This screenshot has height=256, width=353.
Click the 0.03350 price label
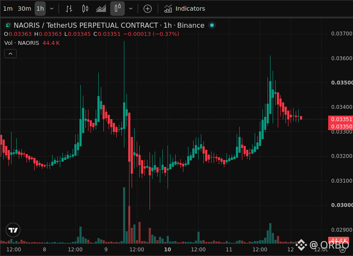pyautogui.click(x=341, y=127)
